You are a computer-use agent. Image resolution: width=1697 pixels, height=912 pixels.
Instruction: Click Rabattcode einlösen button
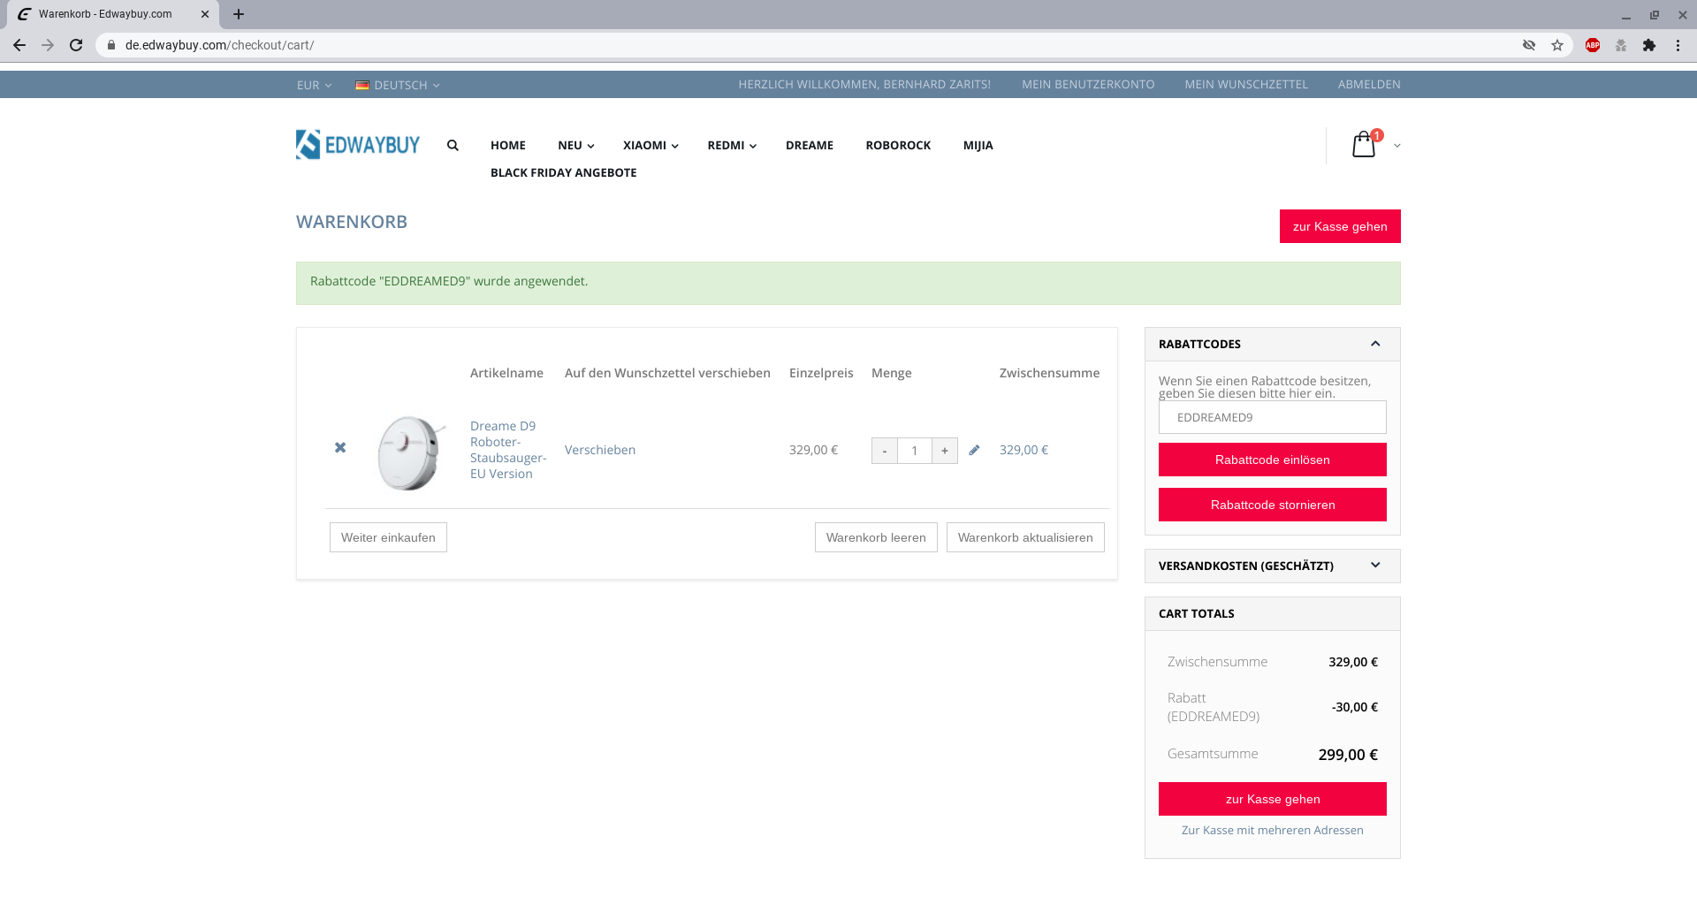tap(1273, 460)
